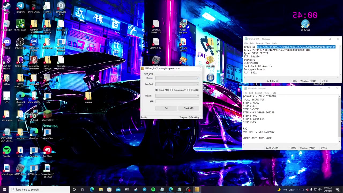The height and width of the screenshot is (193, 343).
Task: Select the Recycle Bin icon
Action: tap(7, 25)
